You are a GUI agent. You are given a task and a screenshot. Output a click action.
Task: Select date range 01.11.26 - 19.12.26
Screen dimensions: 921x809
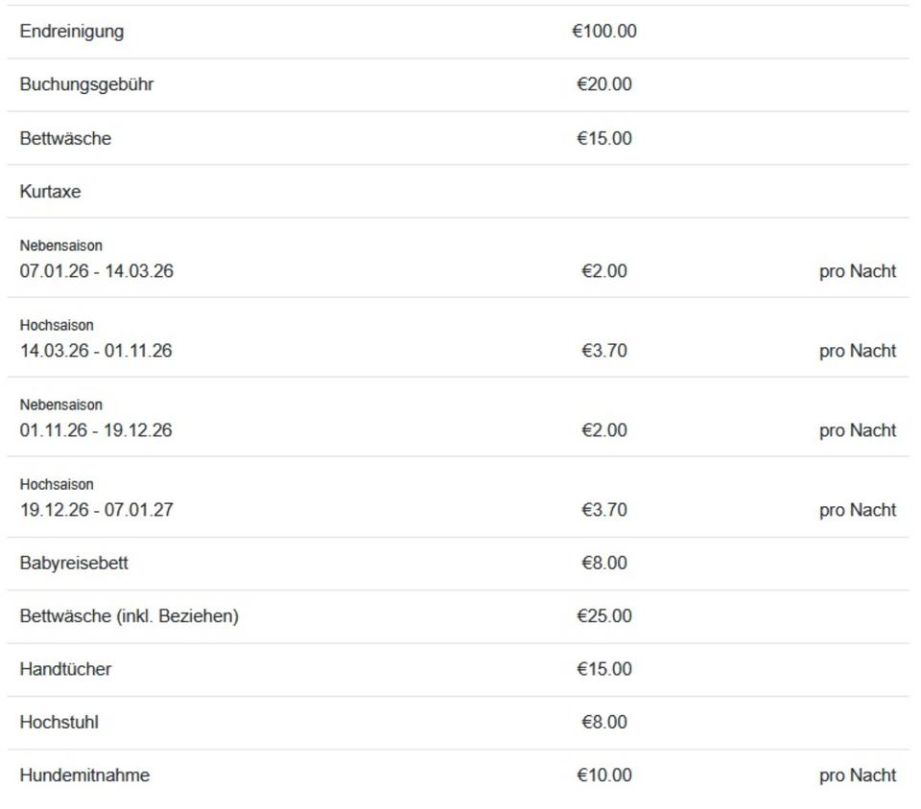(x=96, y=430)
